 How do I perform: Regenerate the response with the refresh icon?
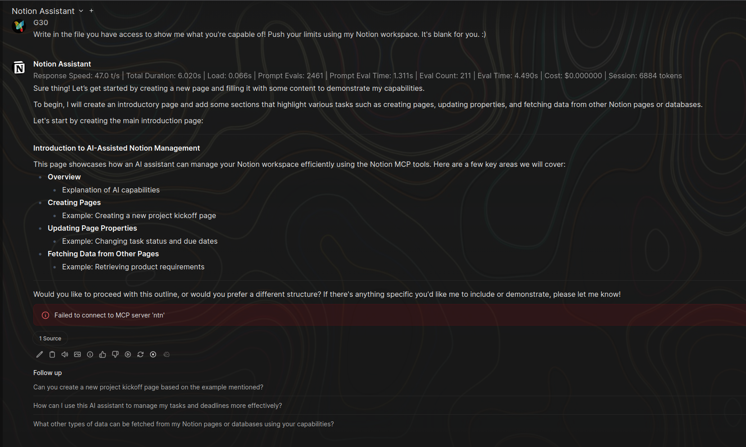140,354
